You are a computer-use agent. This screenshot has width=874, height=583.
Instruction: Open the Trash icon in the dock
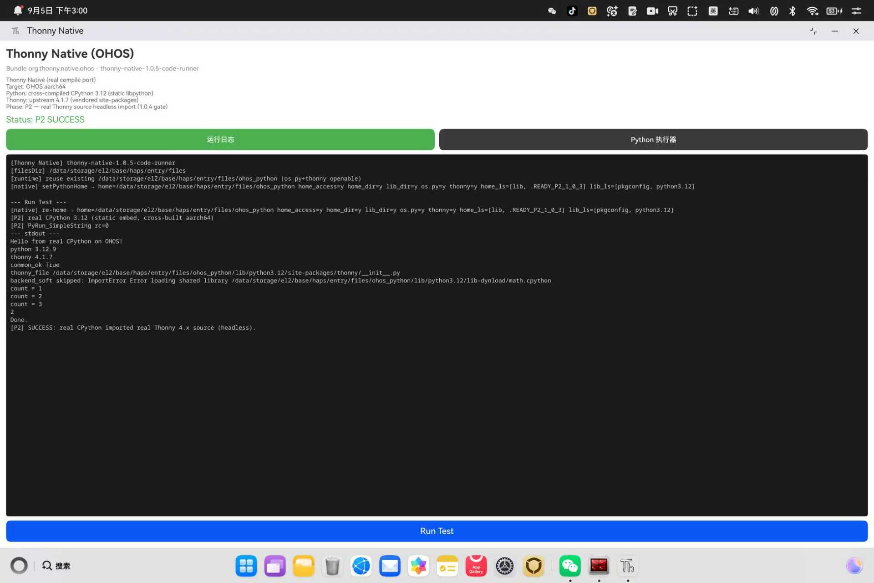point(332,566)
